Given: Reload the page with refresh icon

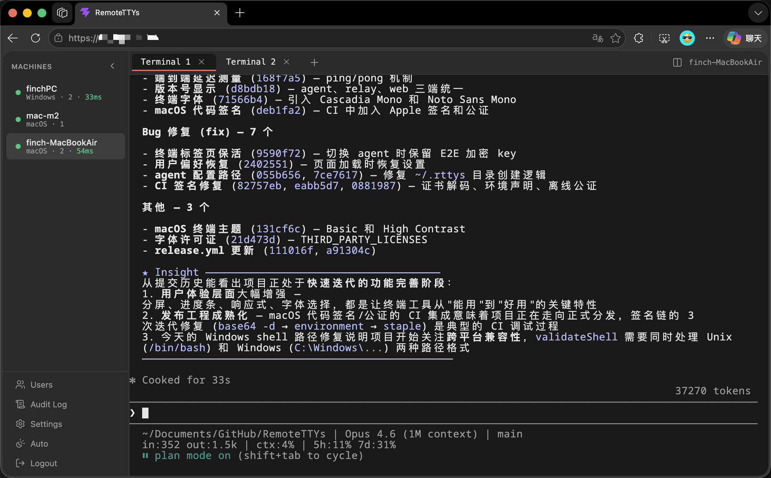Looking at the screenshot, I should (36, 38).
